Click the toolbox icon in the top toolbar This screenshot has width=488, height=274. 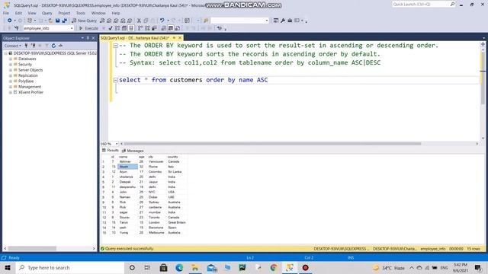(290, 21)
